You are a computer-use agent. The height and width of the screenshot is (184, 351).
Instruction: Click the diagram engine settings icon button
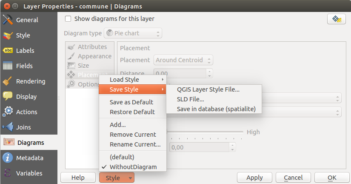pyautogui.click(x=336, y=19)
